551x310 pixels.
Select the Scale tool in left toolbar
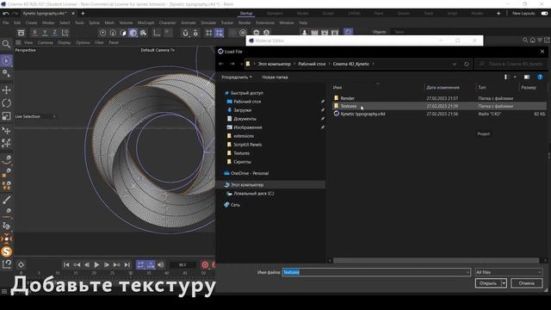6,116
